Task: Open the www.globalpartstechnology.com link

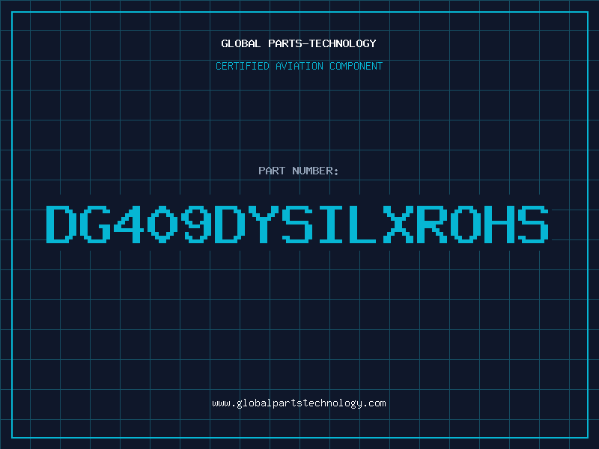Action: point(299,403)
